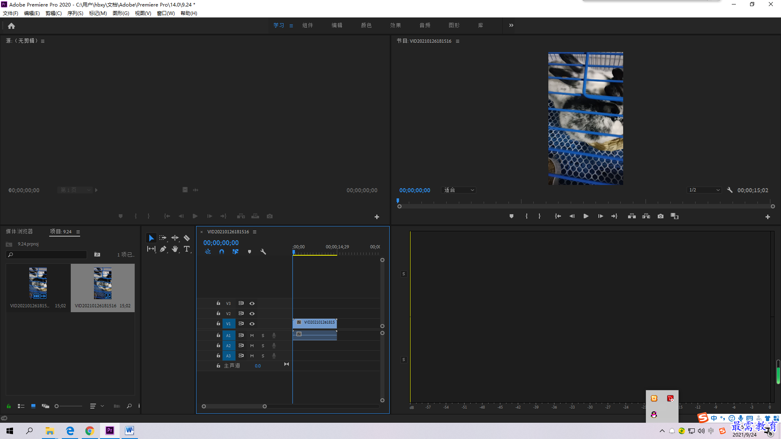Image resolution: width=781 pixels, height=439 pixels.
Task: Select the Selection tool arrow
Action: coord(151,238)
